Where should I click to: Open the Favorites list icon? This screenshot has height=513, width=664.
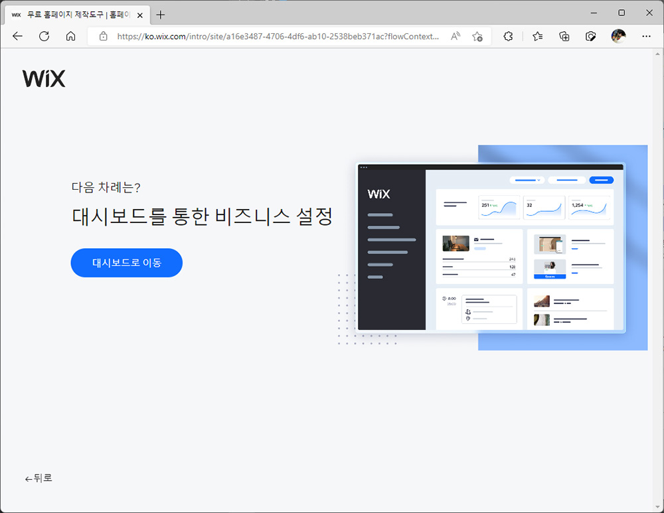(x=538, y=37)
